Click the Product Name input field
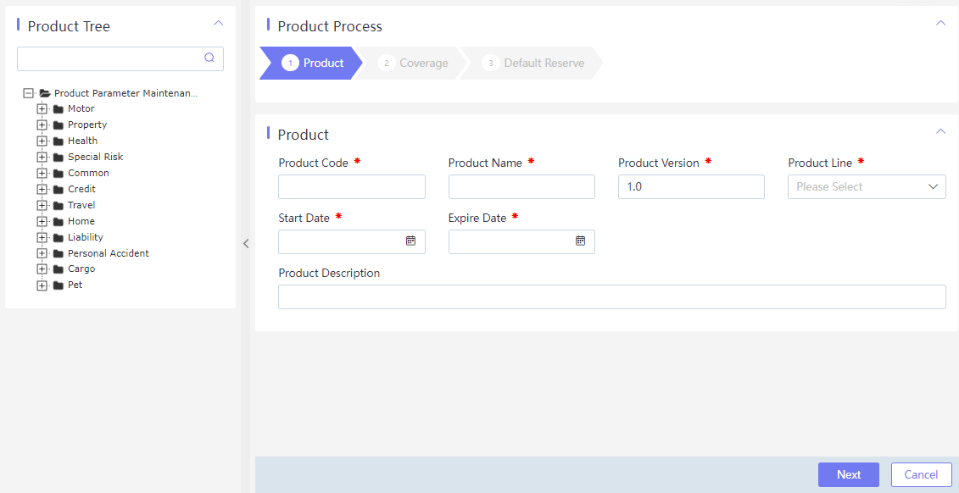 [521, 187]
